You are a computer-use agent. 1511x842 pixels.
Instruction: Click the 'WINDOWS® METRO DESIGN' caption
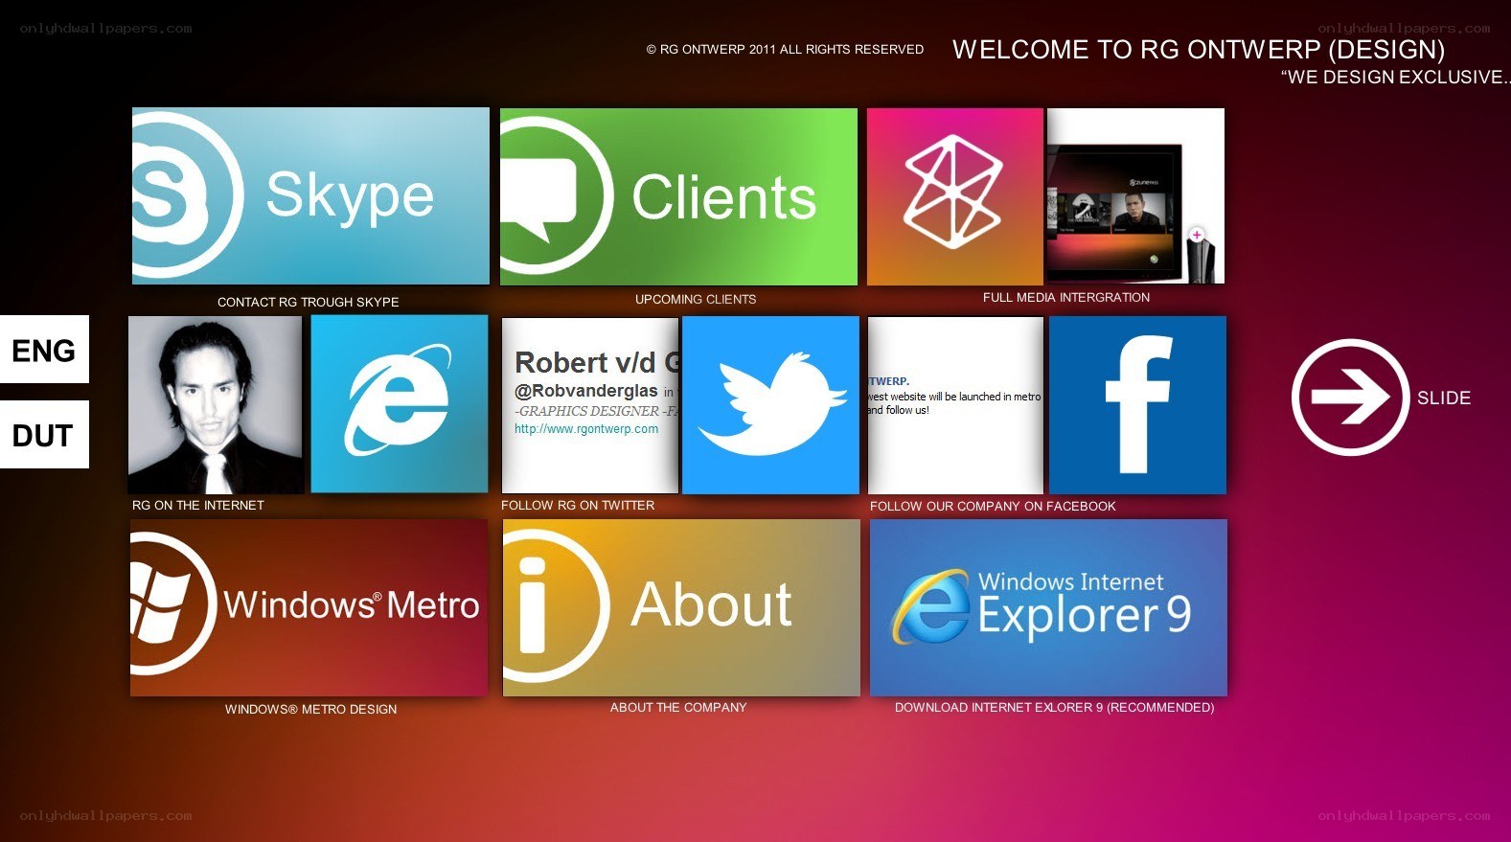coord(310,709)
